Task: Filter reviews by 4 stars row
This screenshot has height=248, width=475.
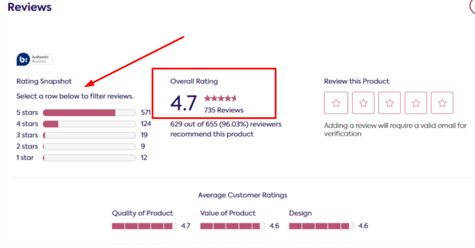Action: [83, 124]
